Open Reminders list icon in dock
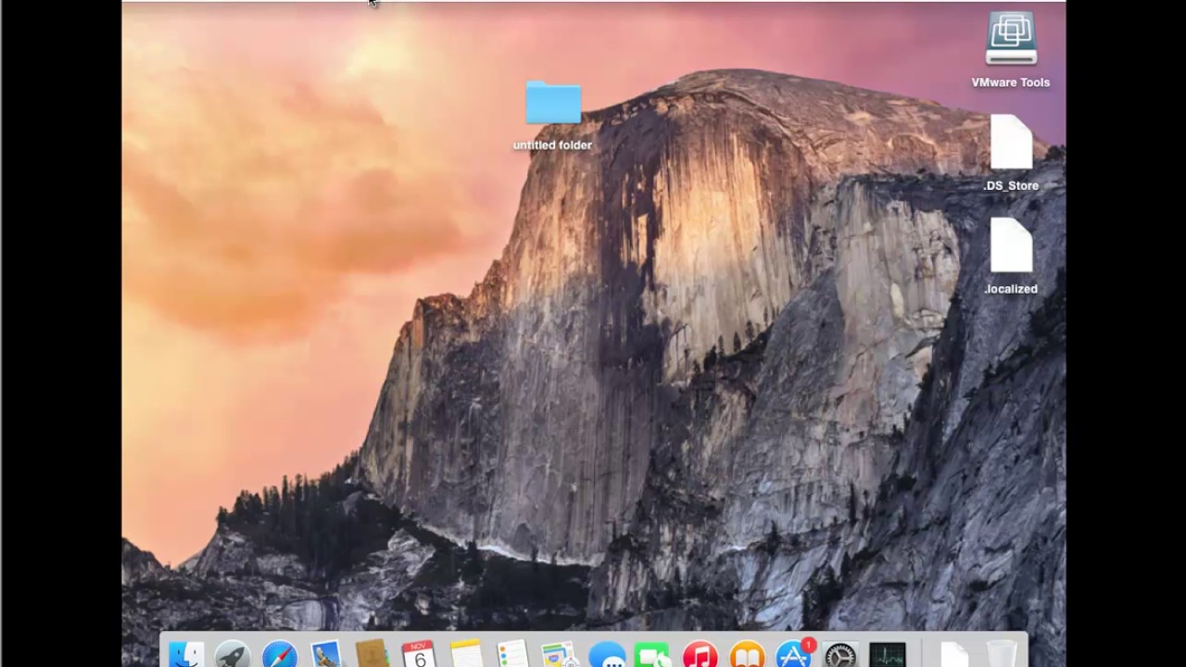 [x=512, y=654]
